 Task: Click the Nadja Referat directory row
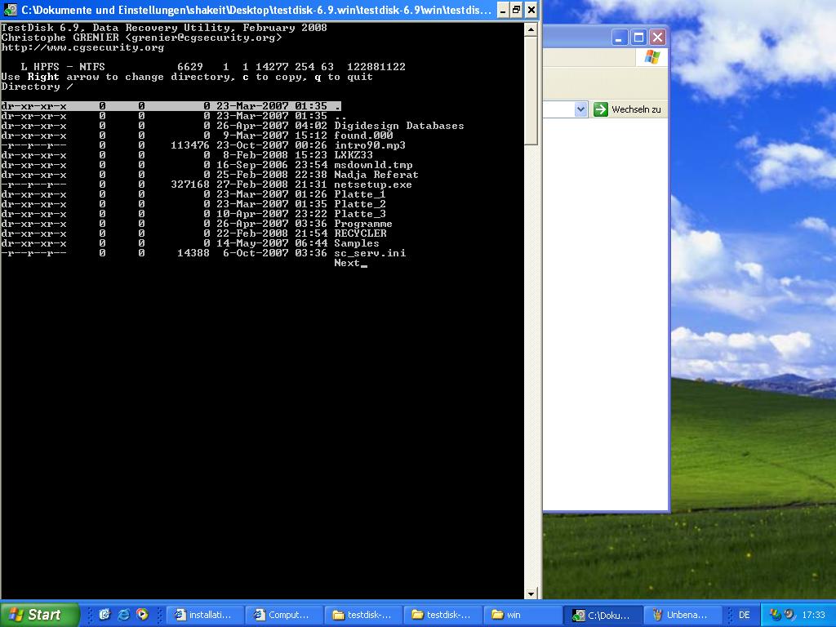(x=210, y=175)
